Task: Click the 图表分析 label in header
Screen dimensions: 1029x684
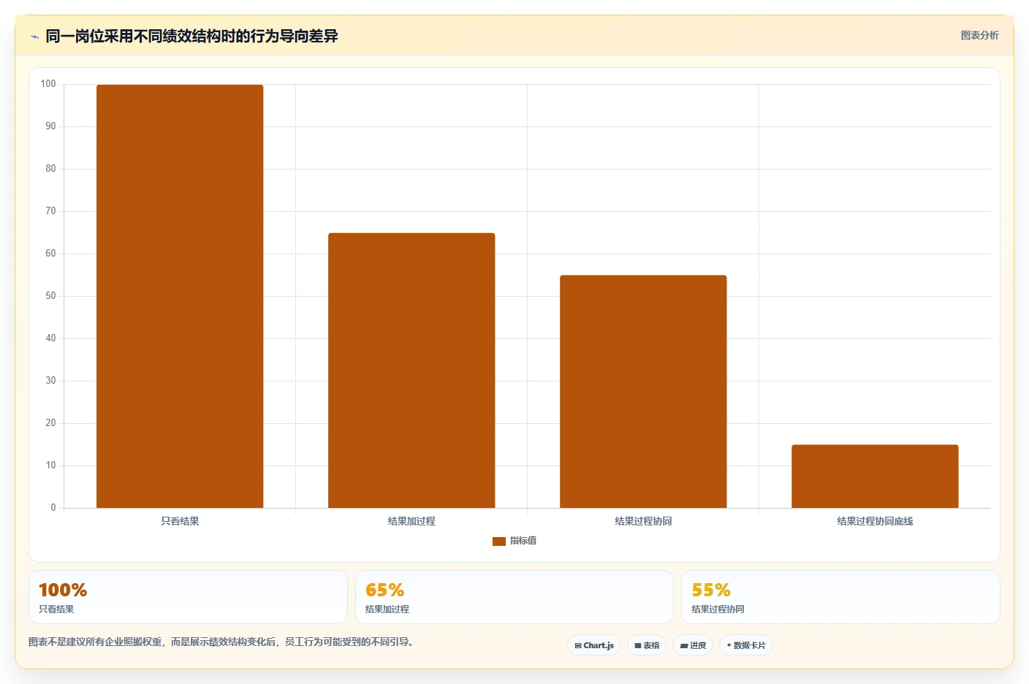Action: click(x=979, y=35)
